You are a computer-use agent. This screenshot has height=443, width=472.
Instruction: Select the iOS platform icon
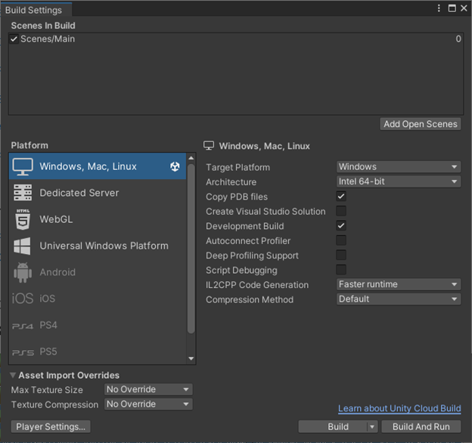(x=23, y=299)
